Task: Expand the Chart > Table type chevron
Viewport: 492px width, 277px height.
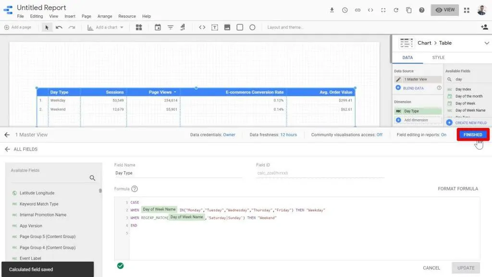Action: [x=486, y=43]
